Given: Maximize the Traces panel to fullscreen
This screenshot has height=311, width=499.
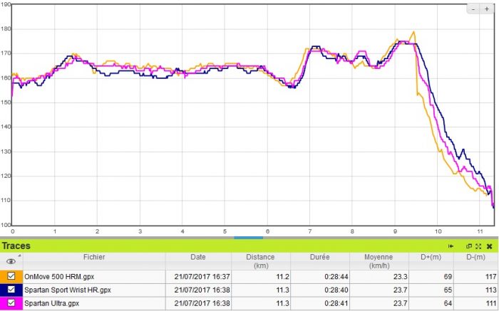Looking at the screenshot, I should [x=478, y=246].
